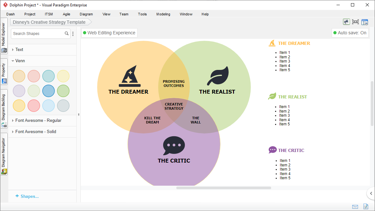The image size is (375, 211).
Task: Expand Font Awesome - Regular category
Action: (42, 120)
